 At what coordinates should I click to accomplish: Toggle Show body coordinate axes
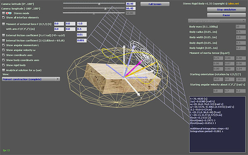pyautogui.click(x=3, y=60)
